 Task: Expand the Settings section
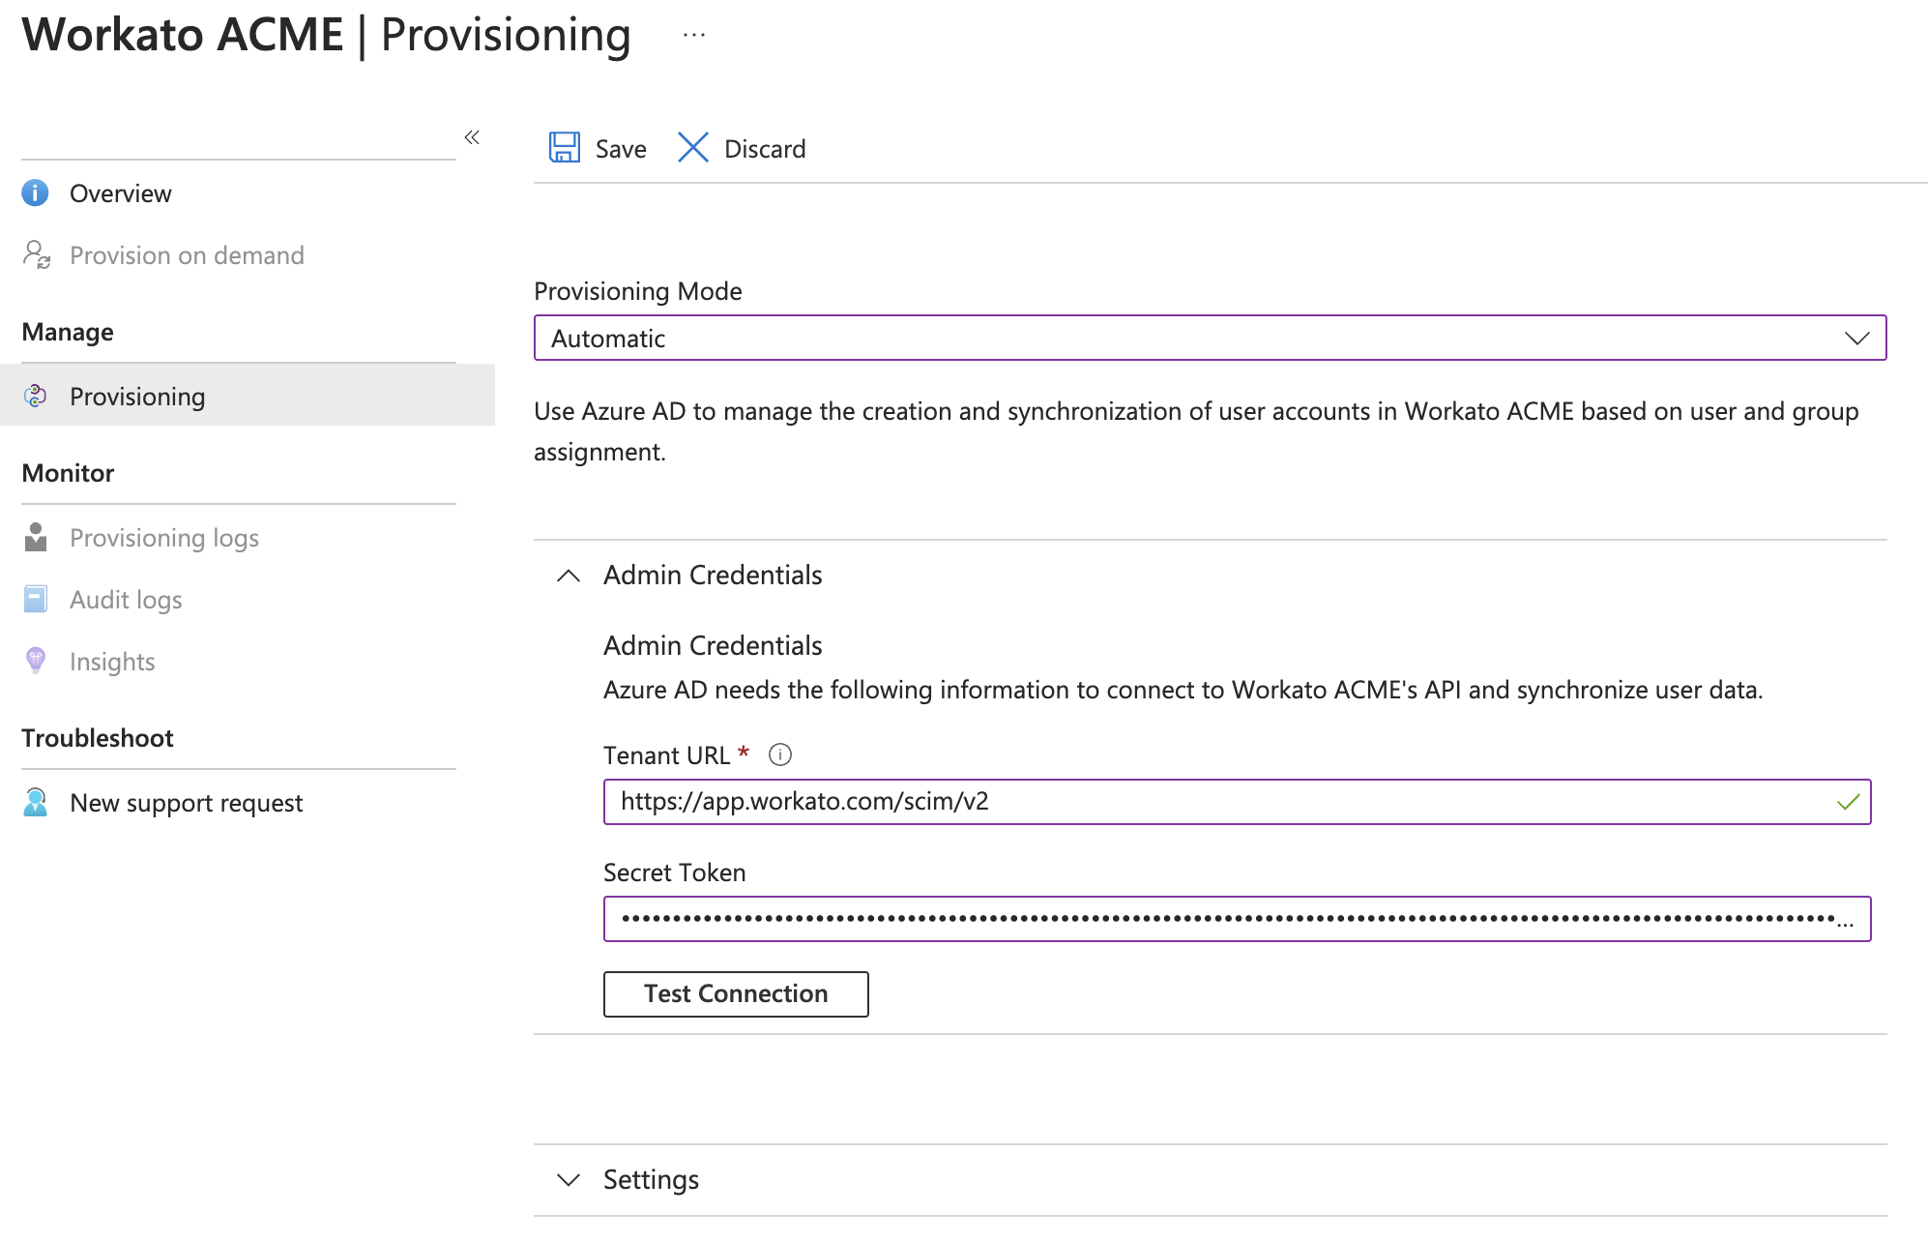click(569, 1179)
